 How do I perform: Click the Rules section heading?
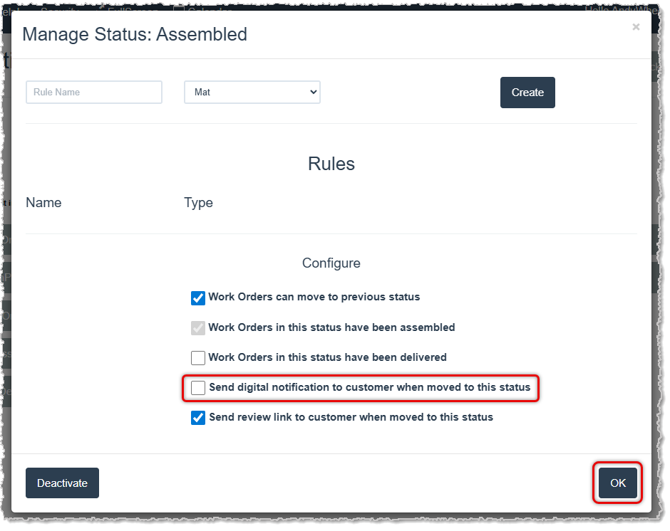point(331,164)
